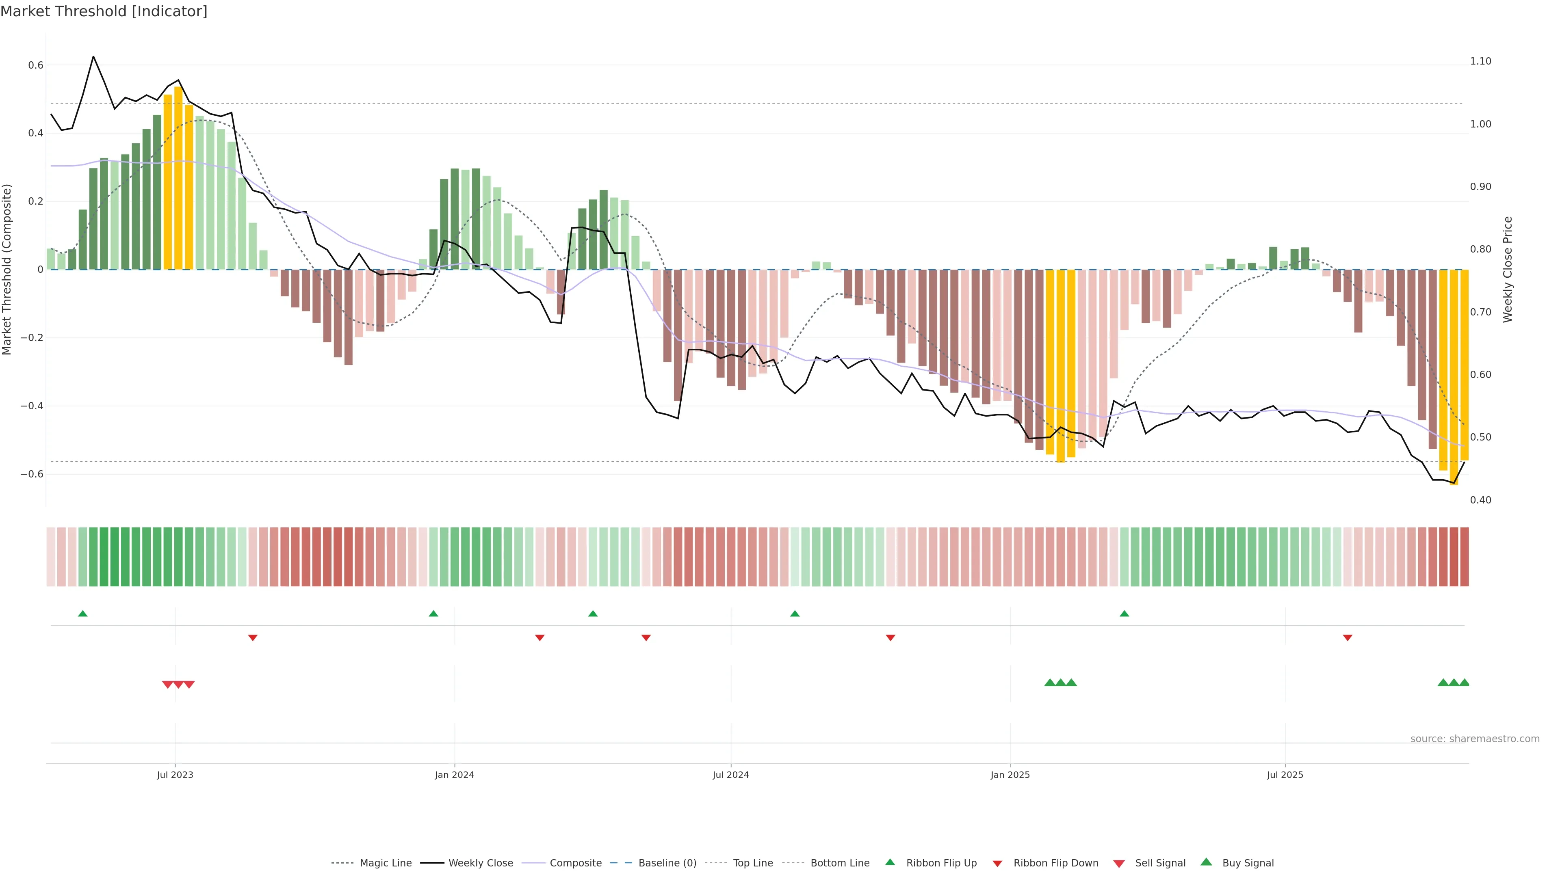The image size is (1560, 877).
Task: Click the leftmost Ribbon Flip Up triangle marker
Action: 83,614
